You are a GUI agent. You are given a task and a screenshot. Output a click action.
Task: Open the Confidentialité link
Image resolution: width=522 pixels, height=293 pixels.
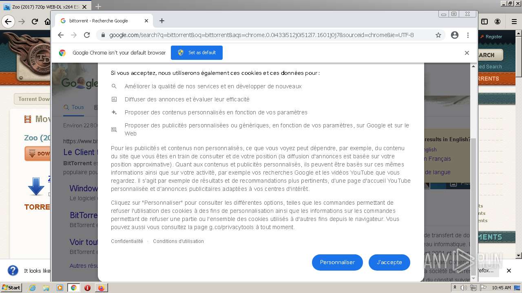[x=127, y=241]
